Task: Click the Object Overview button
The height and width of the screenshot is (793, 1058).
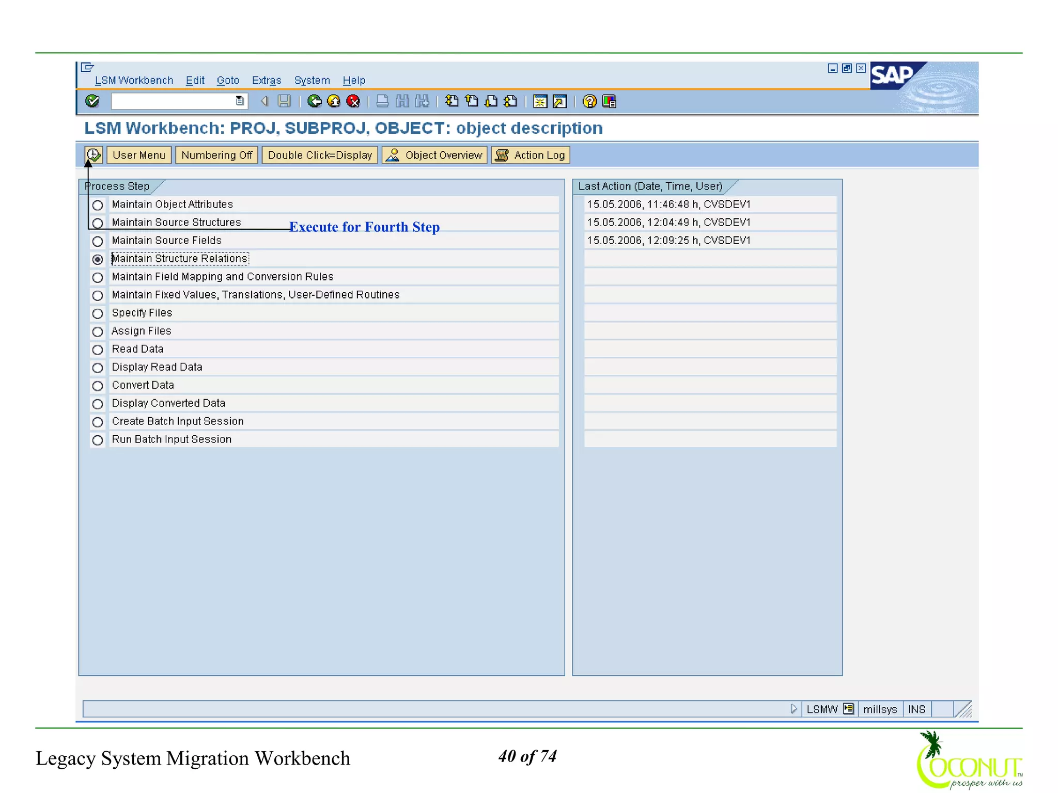Action: tap(434, 155)
